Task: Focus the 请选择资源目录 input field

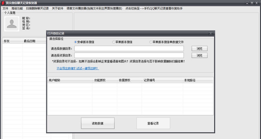Action: coord(129,56)
